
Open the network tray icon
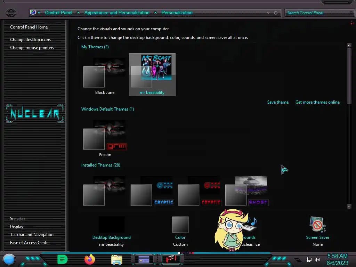tap(309, 259)
